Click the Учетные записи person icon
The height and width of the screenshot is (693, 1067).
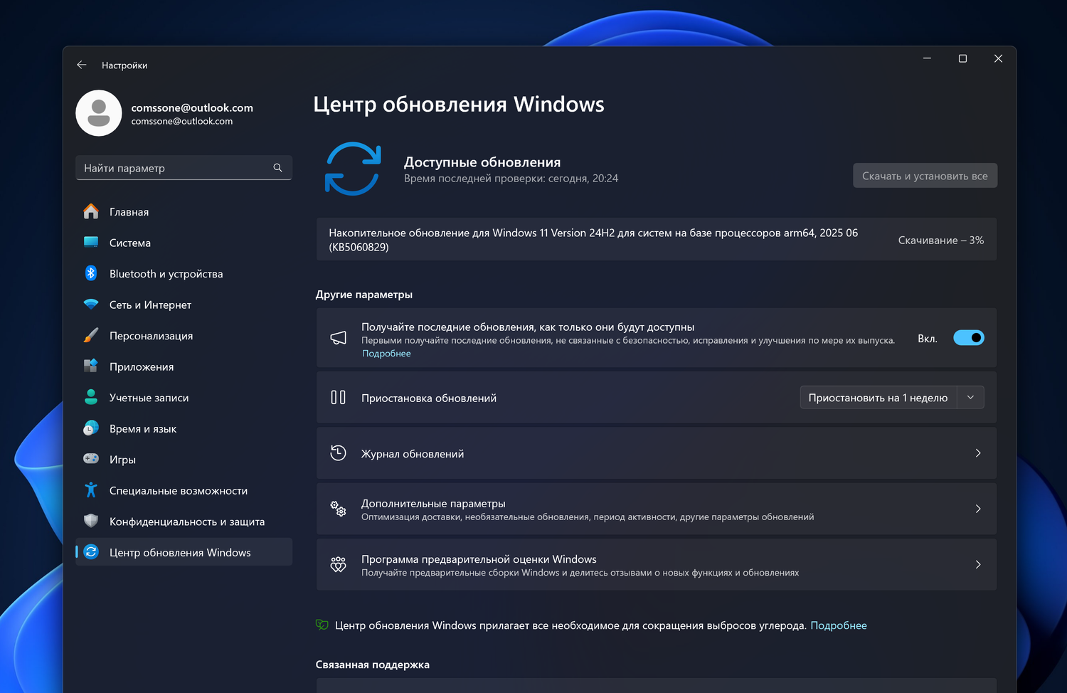coord(91,397)
